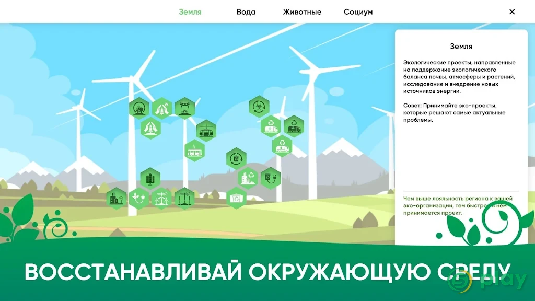The image size is (535, 301).
Task: Select the trash bin connected to plug icon
Action: 271,178
